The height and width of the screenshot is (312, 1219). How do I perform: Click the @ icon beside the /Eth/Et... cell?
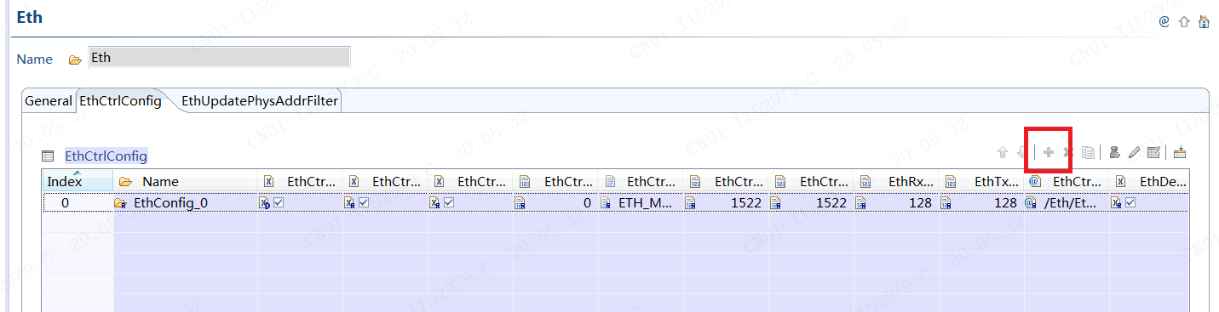click(1030, 203)
